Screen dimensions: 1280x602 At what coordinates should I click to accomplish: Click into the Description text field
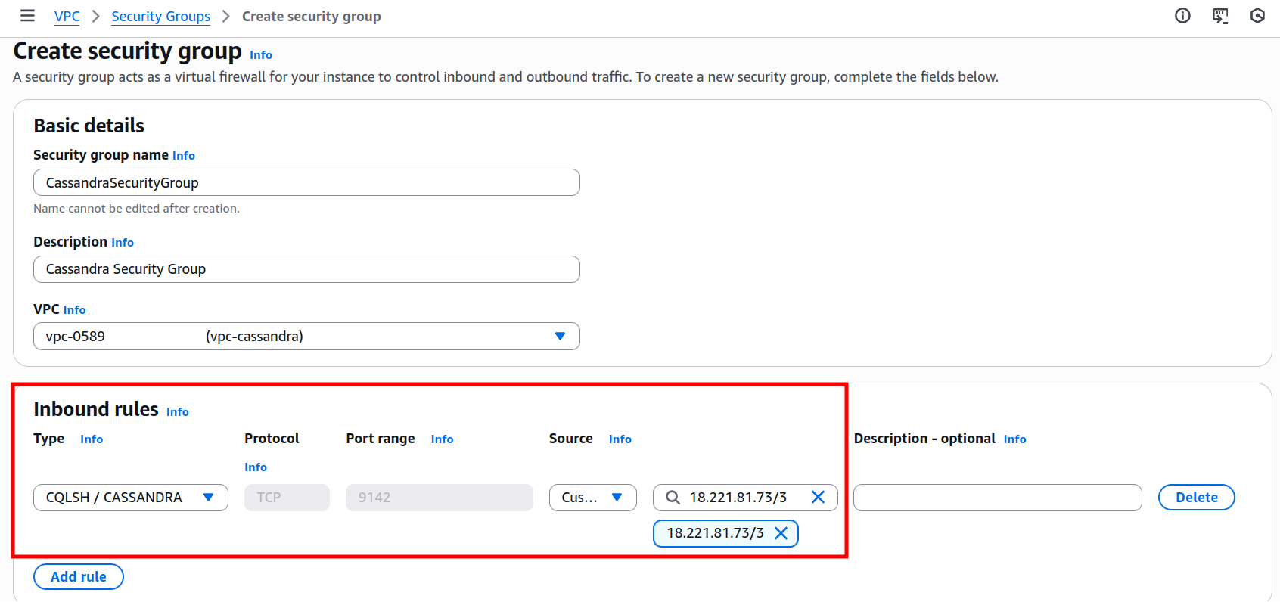pos(306,269)
